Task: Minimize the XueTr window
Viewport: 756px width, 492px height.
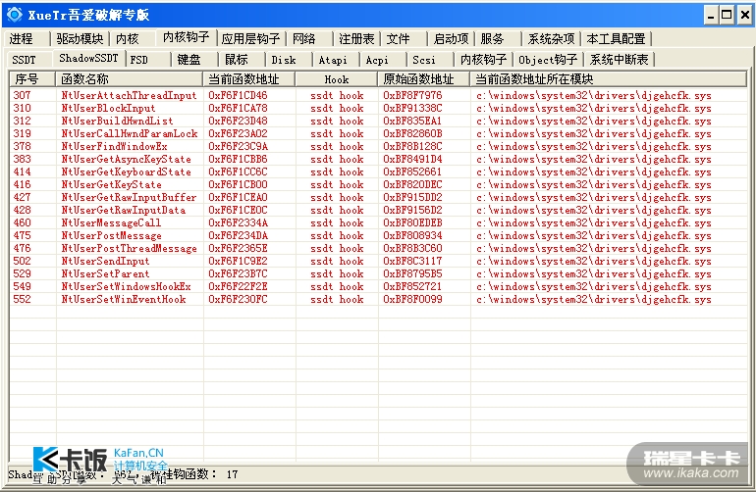Action: pos(711,16)
